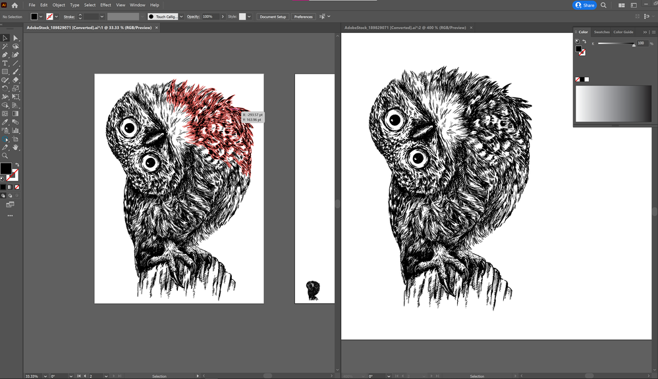Click the Preferences button
658x379 pixels.
coord(304,16)
